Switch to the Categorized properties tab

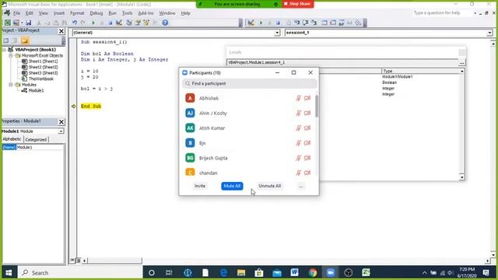point(36,139)
